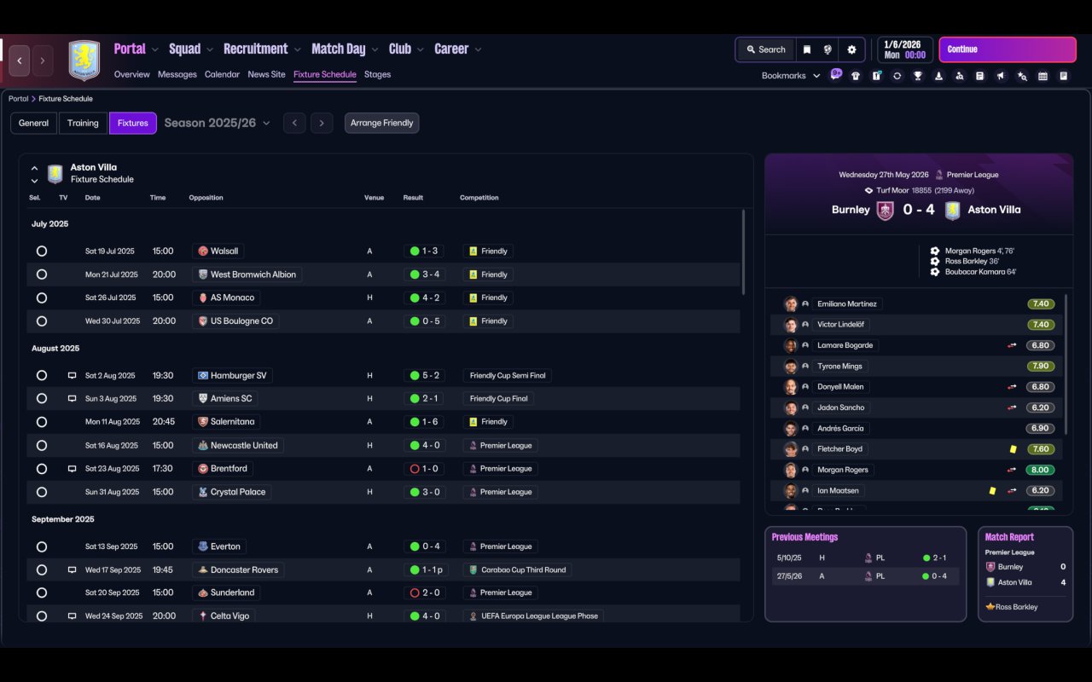
Task: Switch to the Calendar tab
Action: 222,74
